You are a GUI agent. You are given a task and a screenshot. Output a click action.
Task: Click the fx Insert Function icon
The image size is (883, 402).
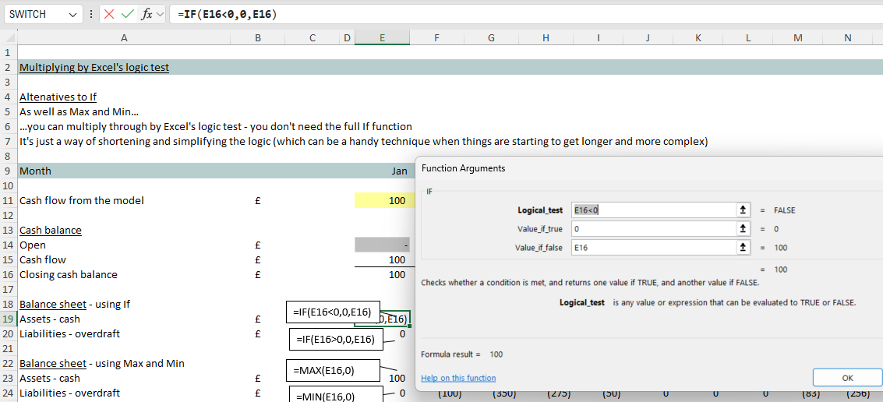pyautogui.click(x=146, y=14)
